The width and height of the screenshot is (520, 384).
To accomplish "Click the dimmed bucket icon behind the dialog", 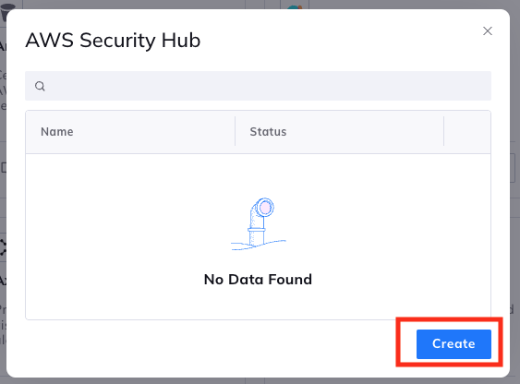I will coord(7,12).
